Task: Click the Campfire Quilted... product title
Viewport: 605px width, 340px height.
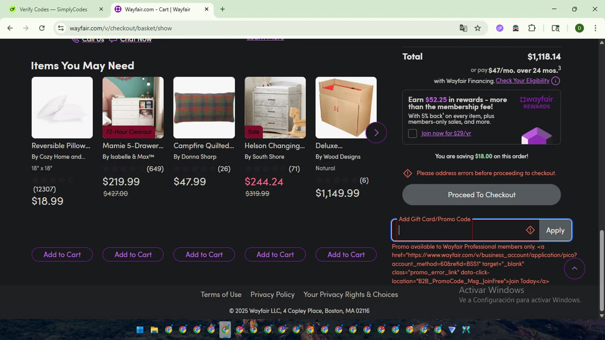Action: [x=204, y=146]
